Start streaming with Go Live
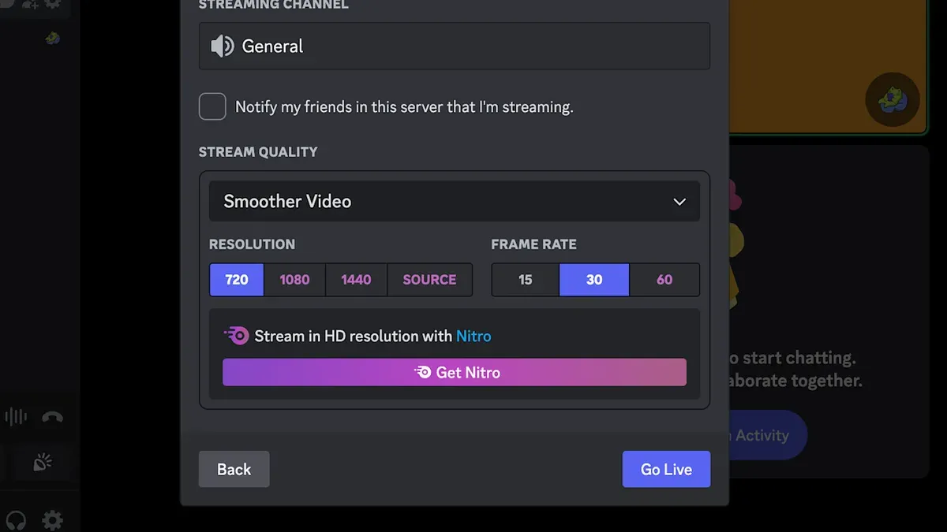Viewport: 947px width, 532px height. point(666,469)
